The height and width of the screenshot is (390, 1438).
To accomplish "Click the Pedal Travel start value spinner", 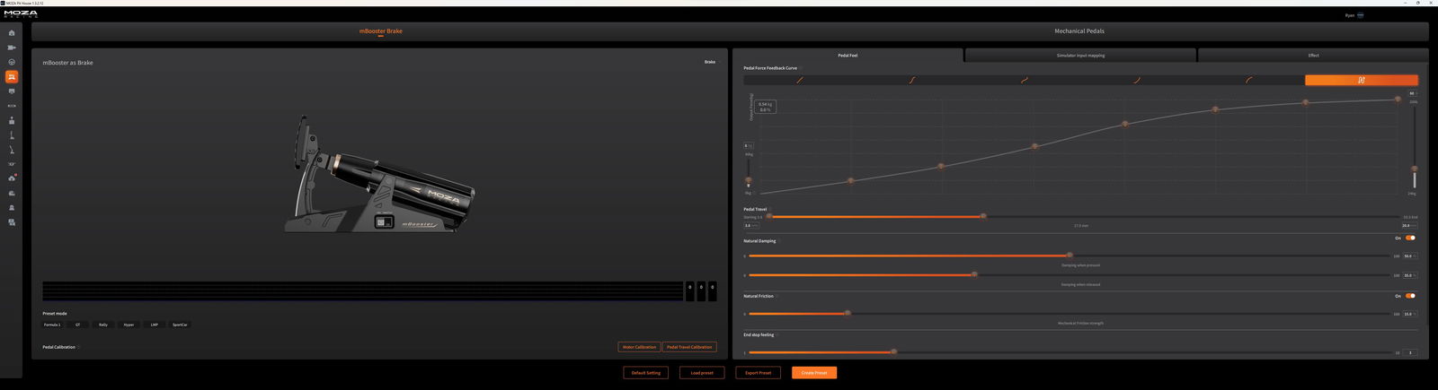I will (x=750, y=226).
